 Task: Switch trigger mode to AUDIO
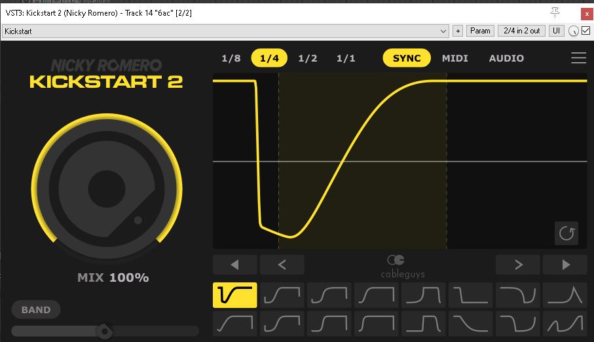coord(506,58)
